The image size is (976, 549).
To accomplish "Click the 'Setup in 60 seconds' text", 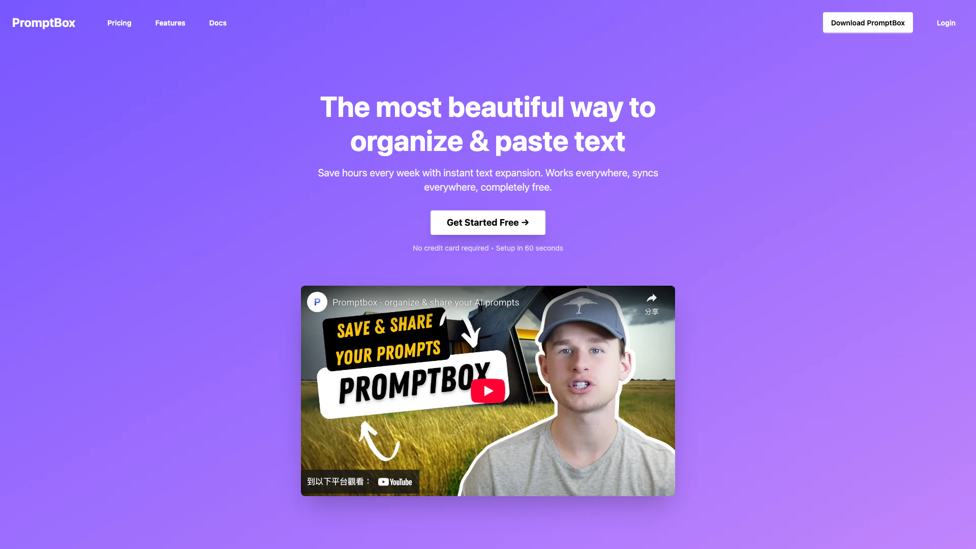I will (529, 248).
